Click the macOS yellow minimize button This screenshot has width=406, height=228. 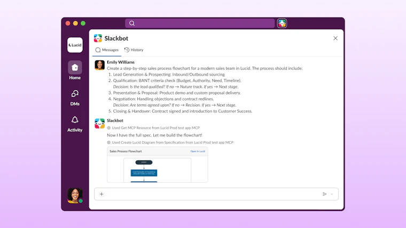[75, 23]
